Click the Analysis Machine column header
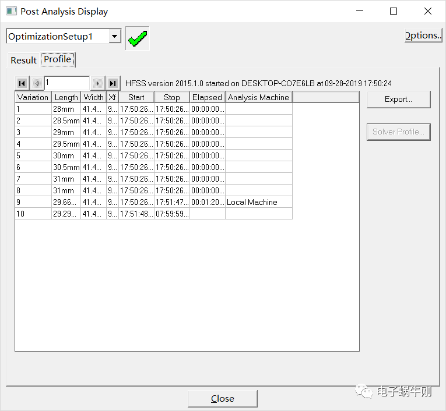This screenshot has width=446, height=411. (258, 97)
